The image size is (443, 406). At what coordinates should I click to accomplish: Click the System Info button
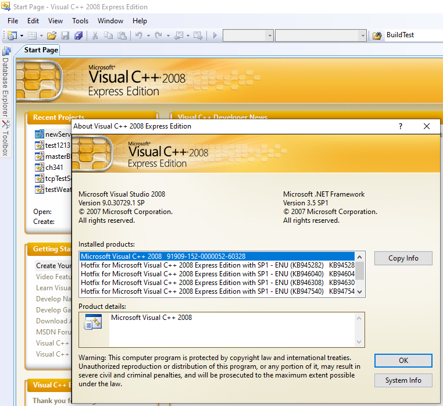tap(403, 380)
